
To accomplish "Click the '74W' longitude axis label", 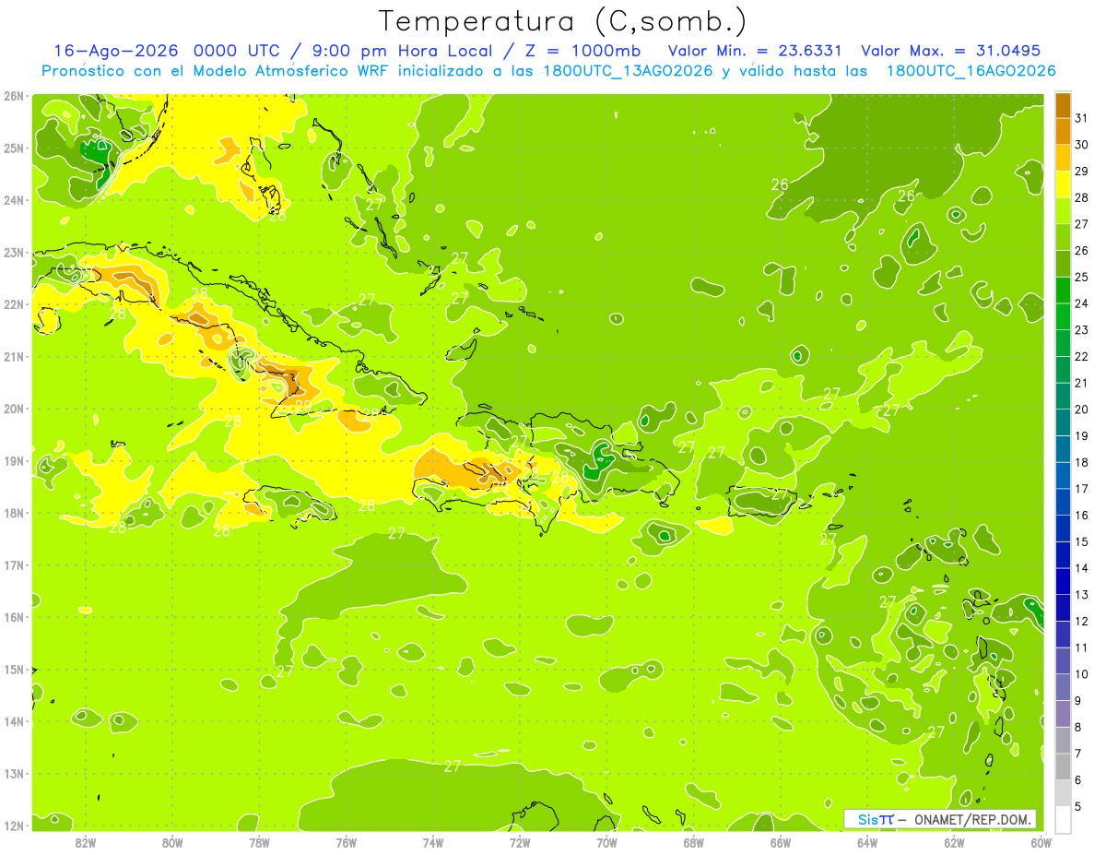I will (x=433, y=842).
